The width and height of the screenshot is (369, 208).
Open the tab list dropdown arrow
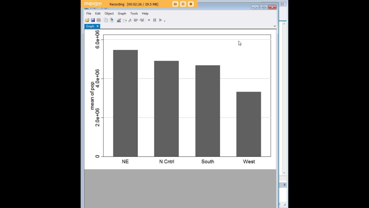click(274, 26)
